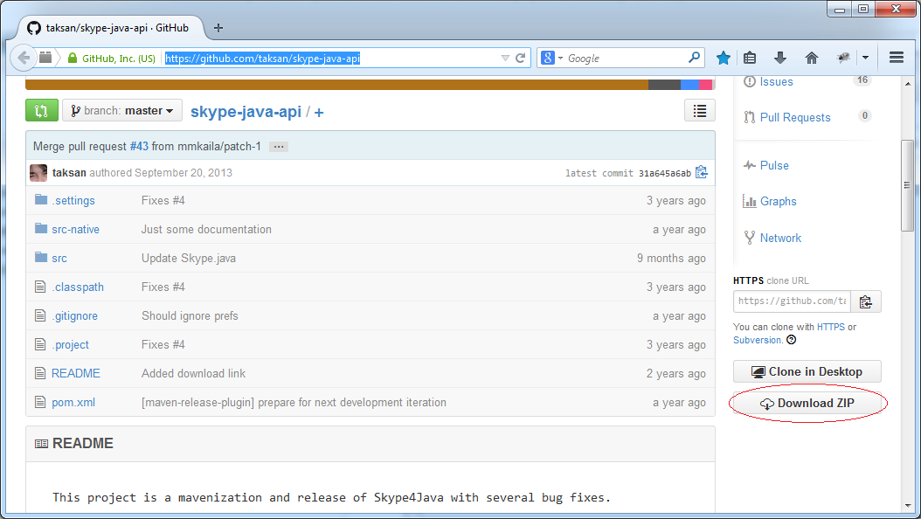The height and width of the screenshot is (519, 921).
Task: Click the .settings folder icon
Action: [40, 199]
